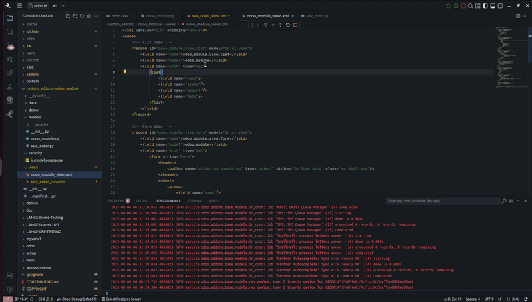
Task: Open __manifest__.py file
Action: [x=42, y=196]
